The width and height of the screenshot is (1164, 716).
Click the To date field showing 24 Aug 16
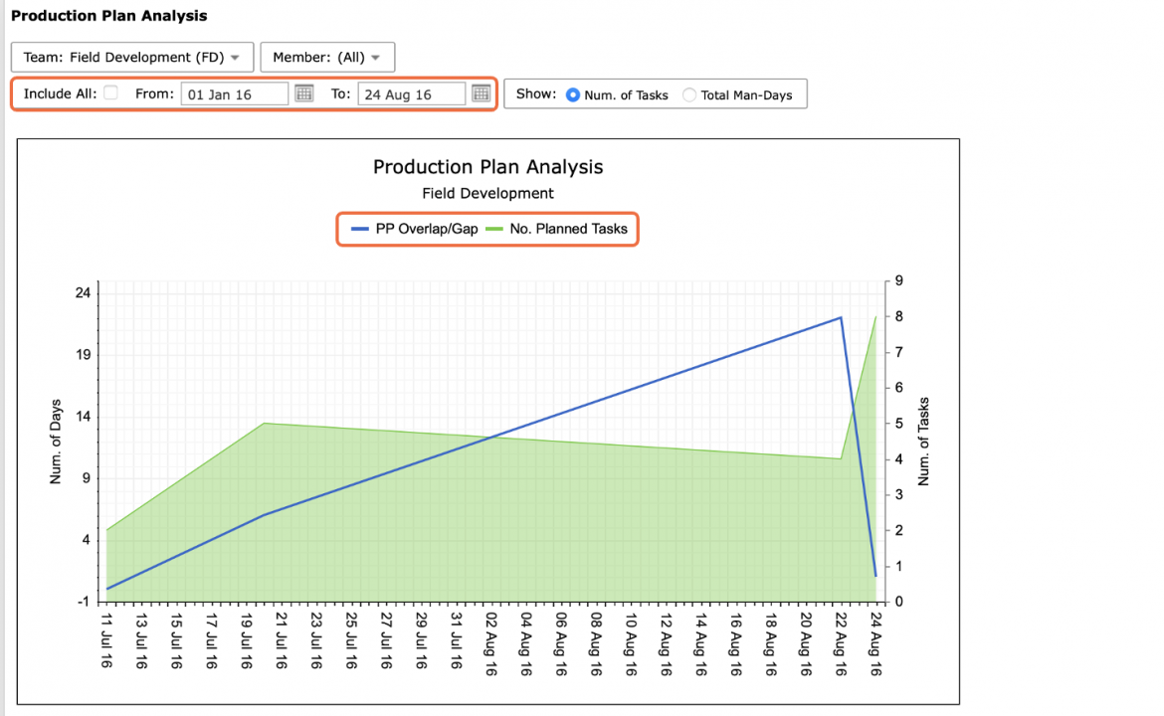point(411,94)
